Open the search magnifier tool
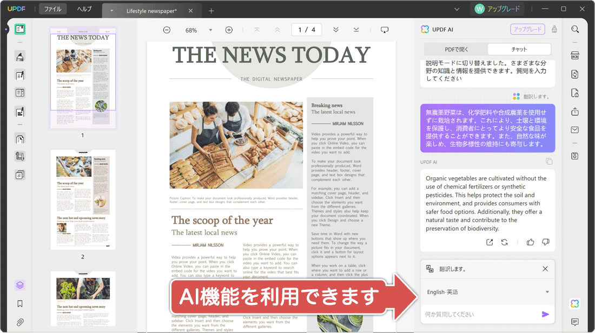This screenshot has width=595, height=333. tap(575, 29)
